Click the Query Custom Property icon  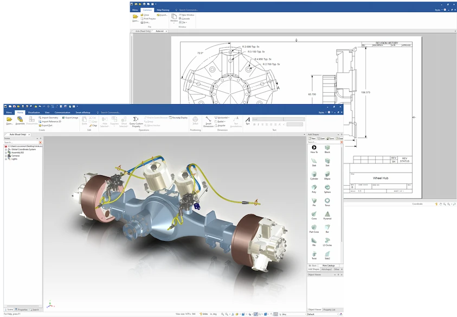click(136, 121)
